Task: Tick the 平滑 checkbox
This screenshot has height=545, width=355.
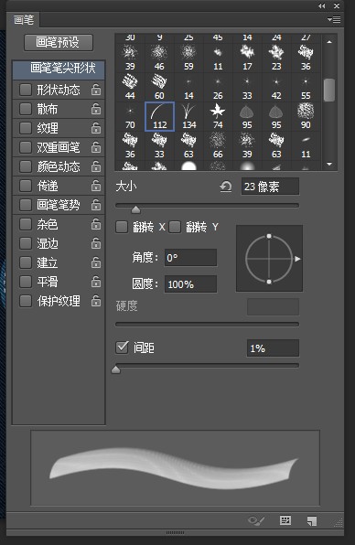Action: click(x=26, y=282)
